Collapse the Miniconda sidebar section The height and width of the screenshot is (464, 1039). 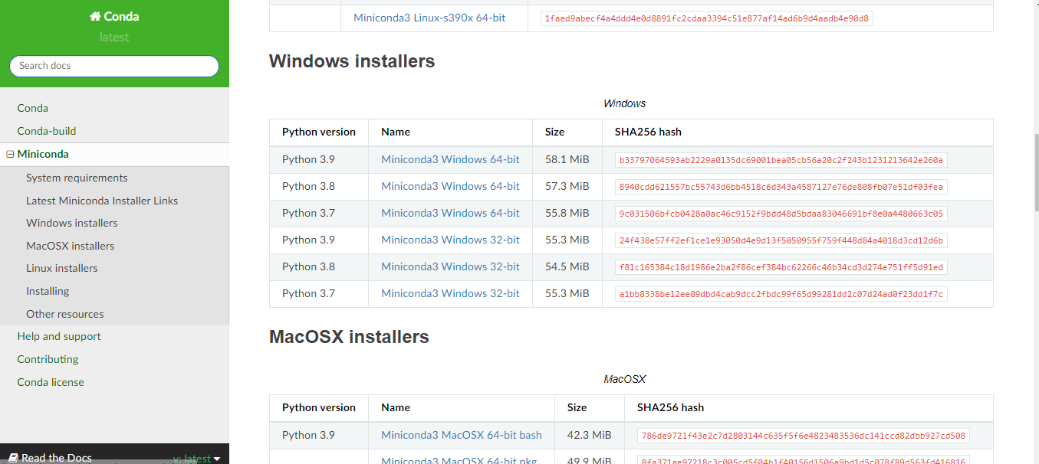pyautogui.click(x=11, y=154)
